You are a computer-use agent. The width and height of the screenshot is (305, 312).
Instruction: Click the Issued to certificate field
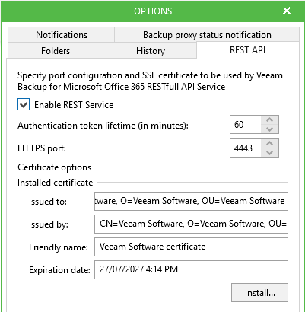pyautogui.click(x=191, y=201)
